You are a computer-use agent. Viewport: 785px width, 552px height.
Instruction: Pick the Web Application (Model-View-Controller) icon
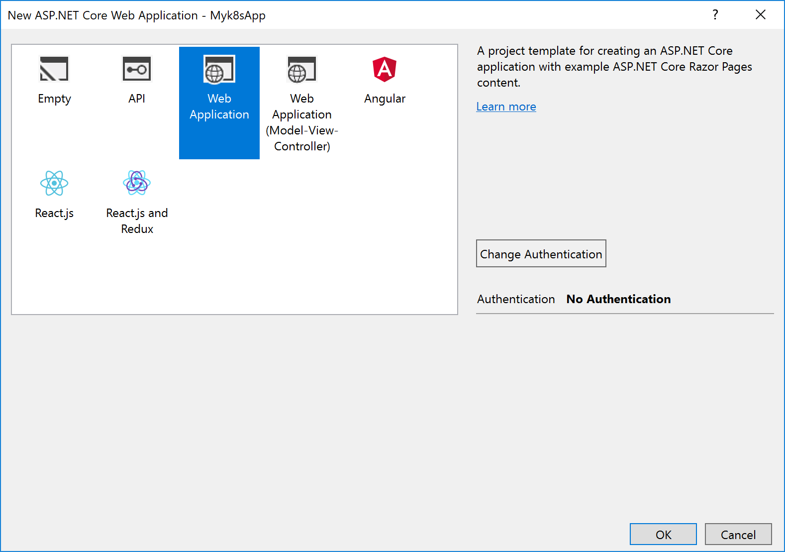coord(302,69)
